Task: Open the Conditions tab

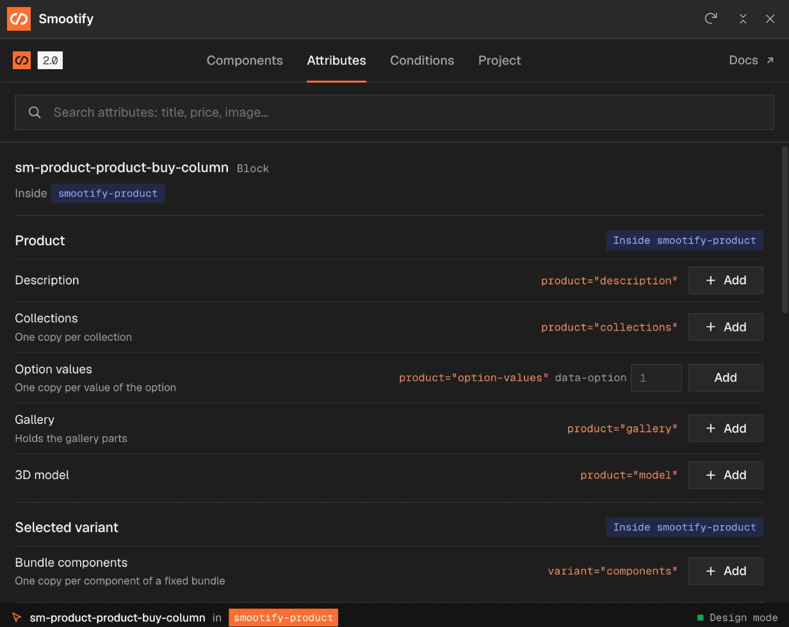Action: [x=422, y=60]
